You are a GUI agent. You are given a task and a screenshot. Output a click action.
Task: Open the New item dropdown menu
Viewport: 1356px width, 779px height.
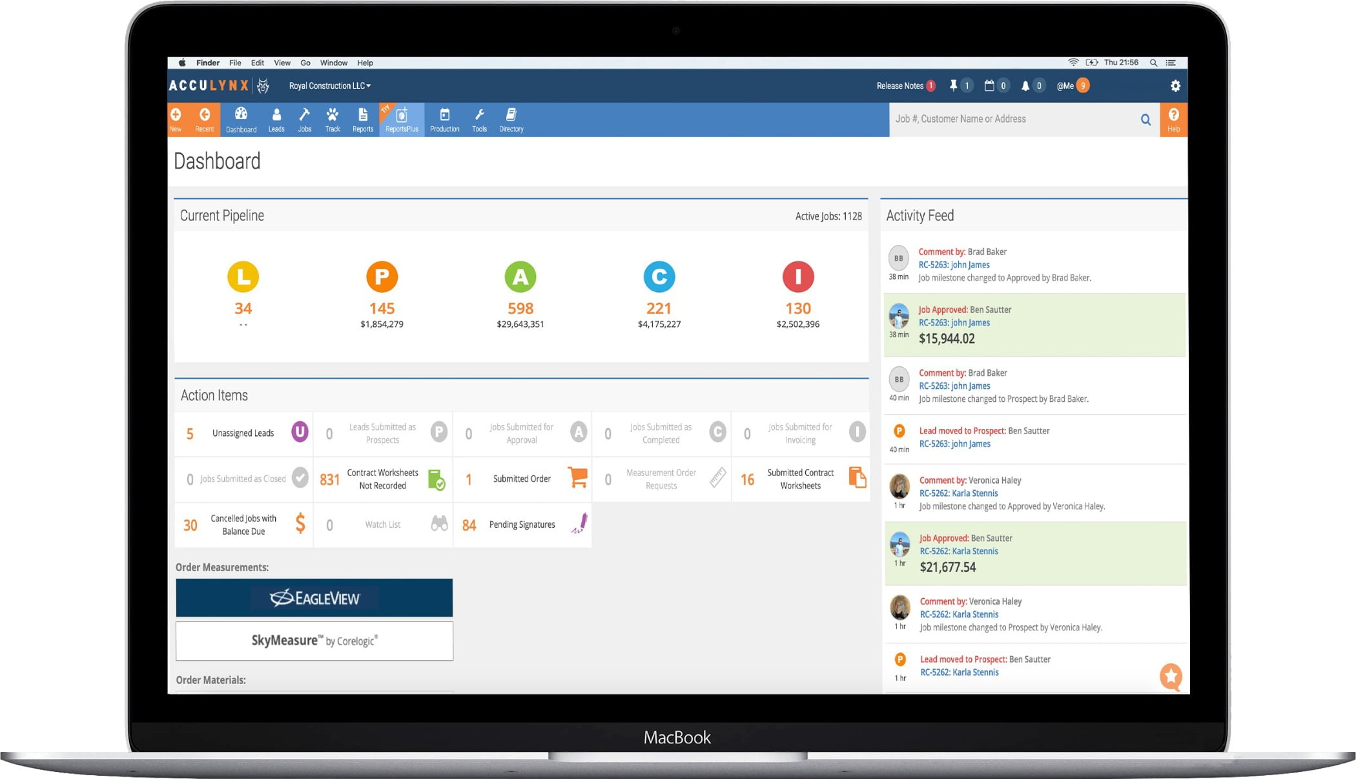[176, 119]
